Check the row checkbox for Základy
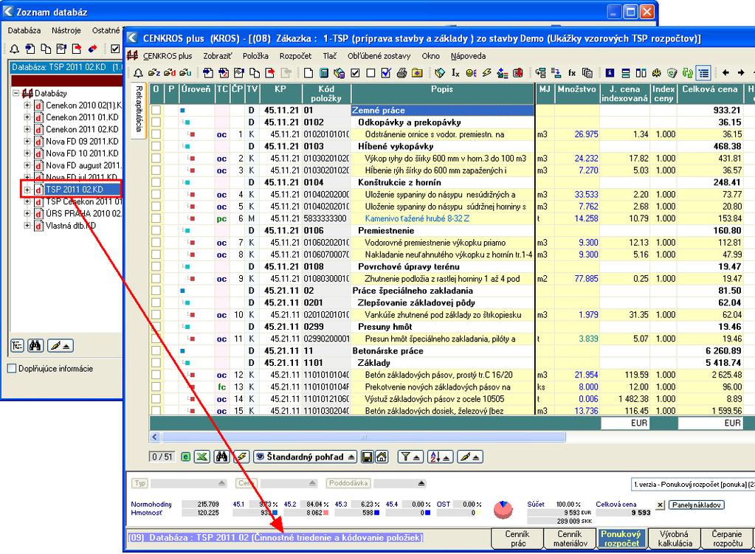 pos(156,363)
